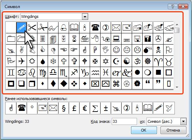
Task: Choose the keyboard symbol
Action: coord(84,39)
